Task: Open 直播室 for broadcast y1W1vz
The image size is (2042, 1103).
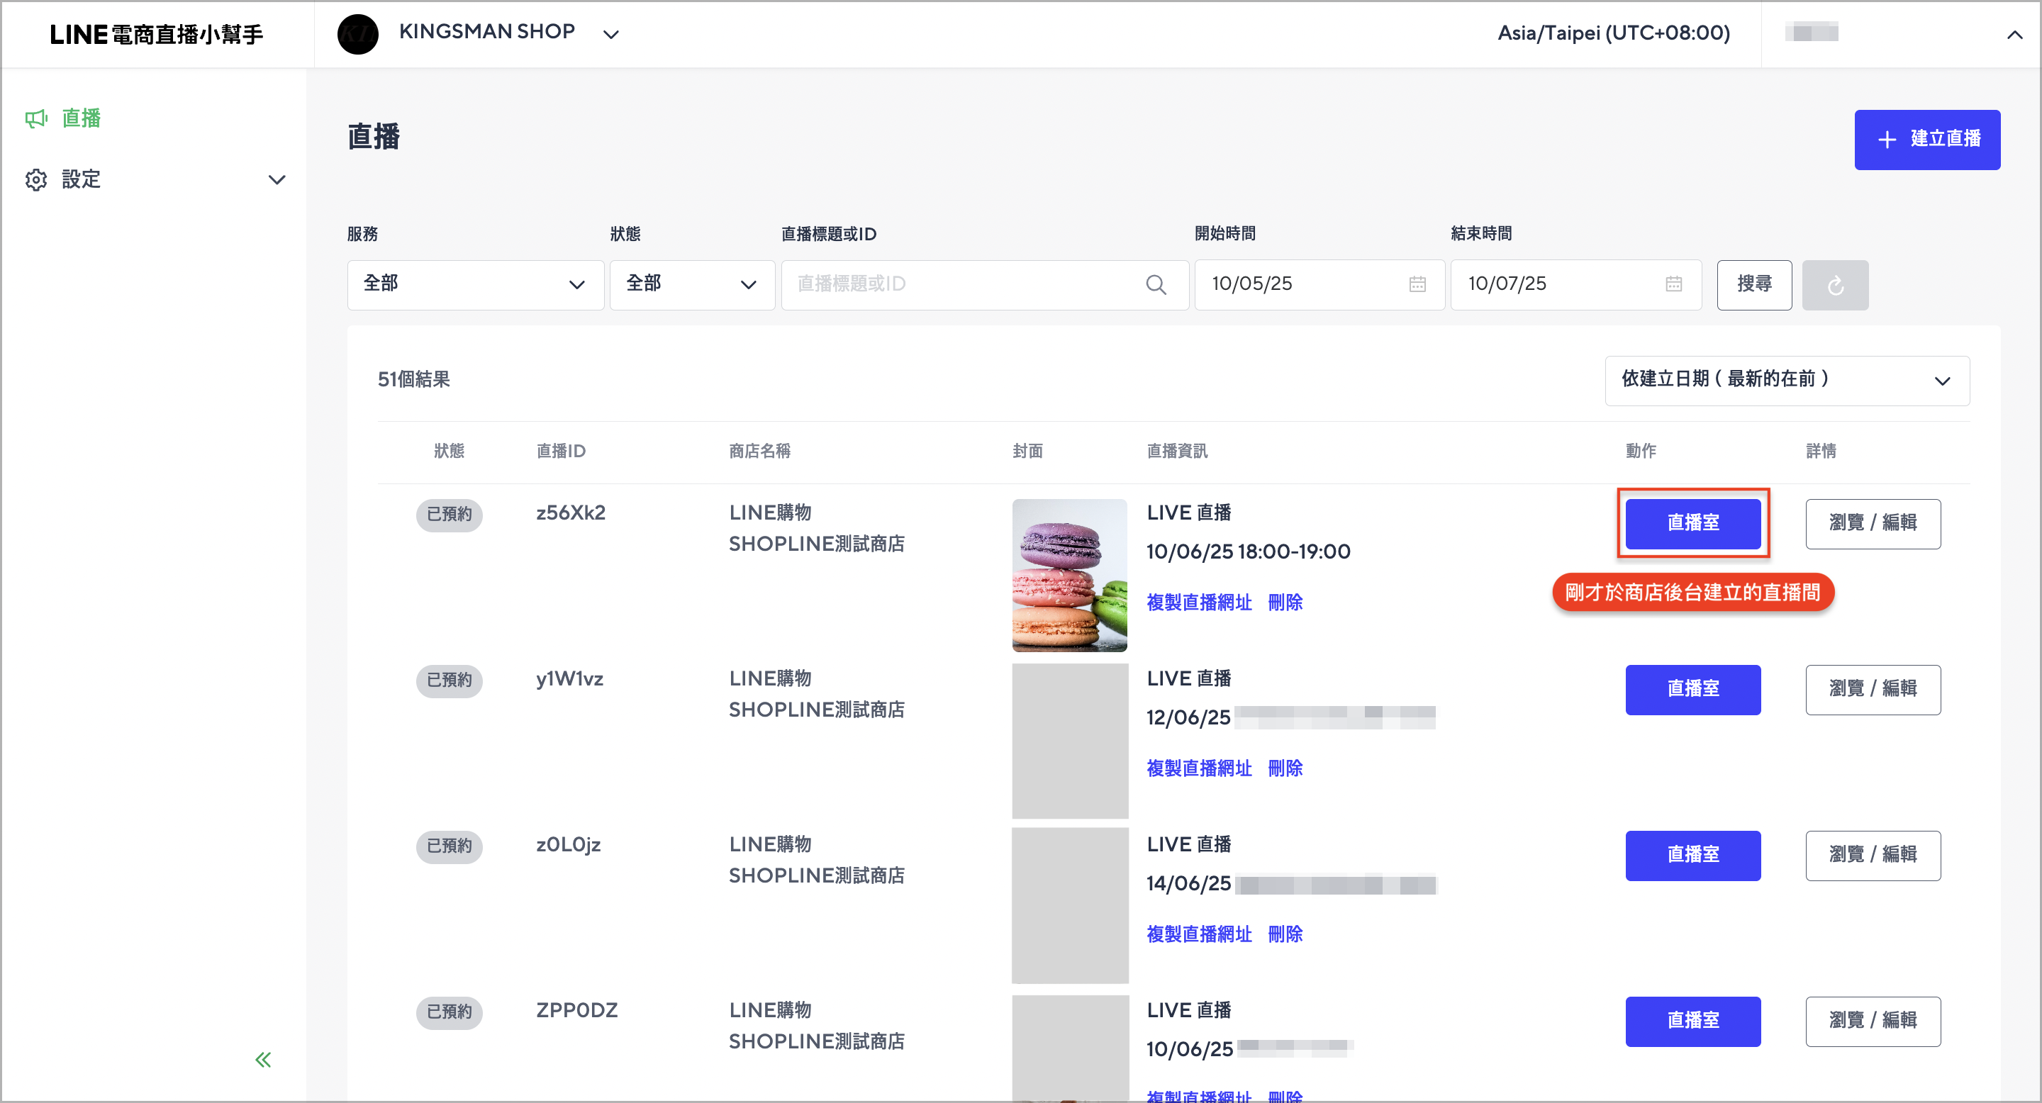Action: click(1692, 689)
